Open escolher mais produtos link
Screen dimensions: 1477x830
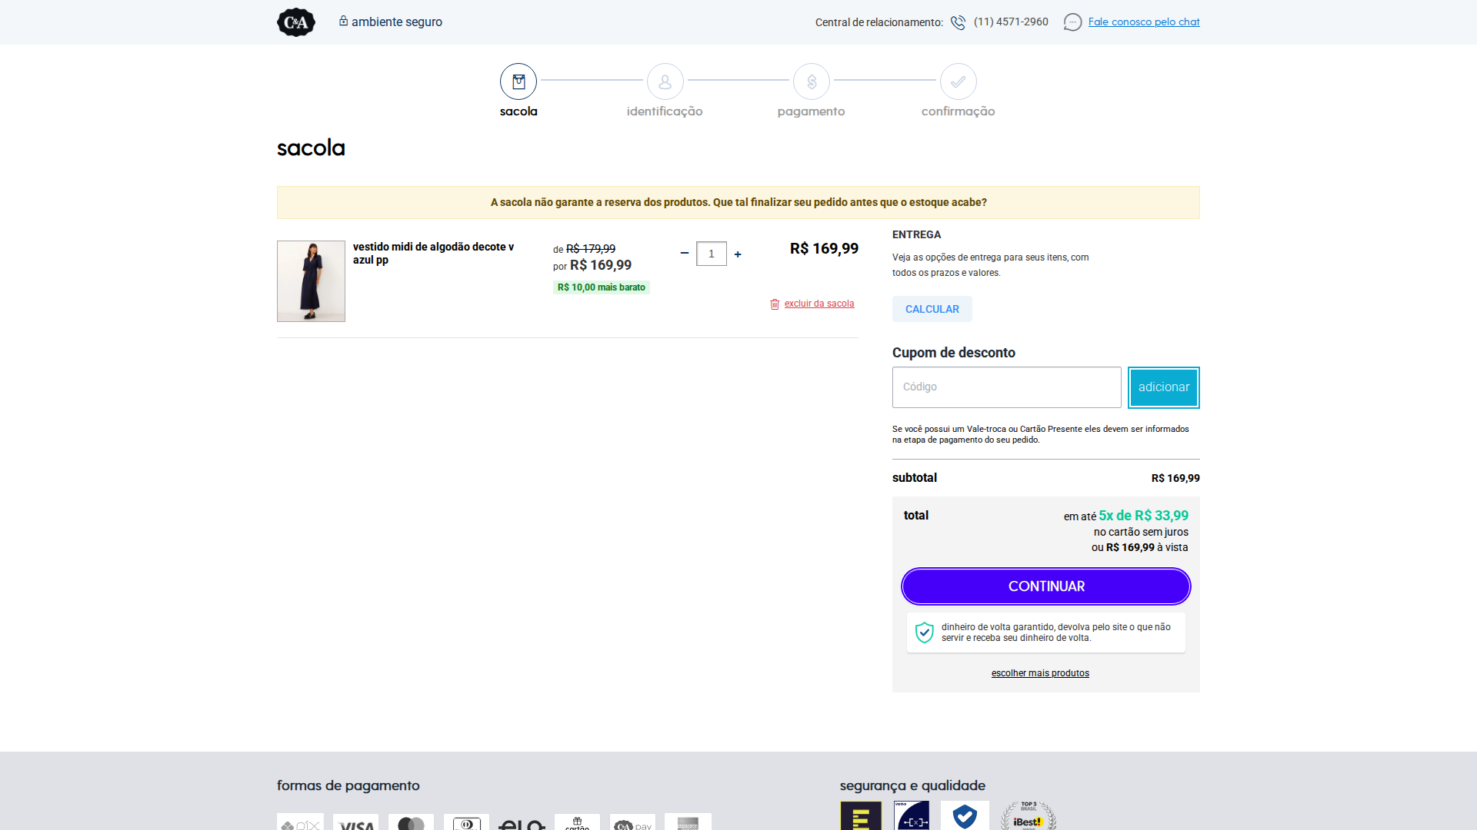(1040, 673)
